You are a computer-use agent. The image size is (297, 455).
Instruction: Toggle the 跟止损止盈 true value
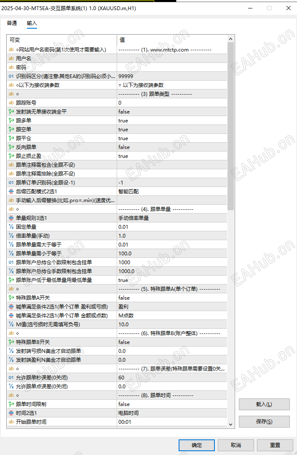pyautogui.click(x=172, y=156)
